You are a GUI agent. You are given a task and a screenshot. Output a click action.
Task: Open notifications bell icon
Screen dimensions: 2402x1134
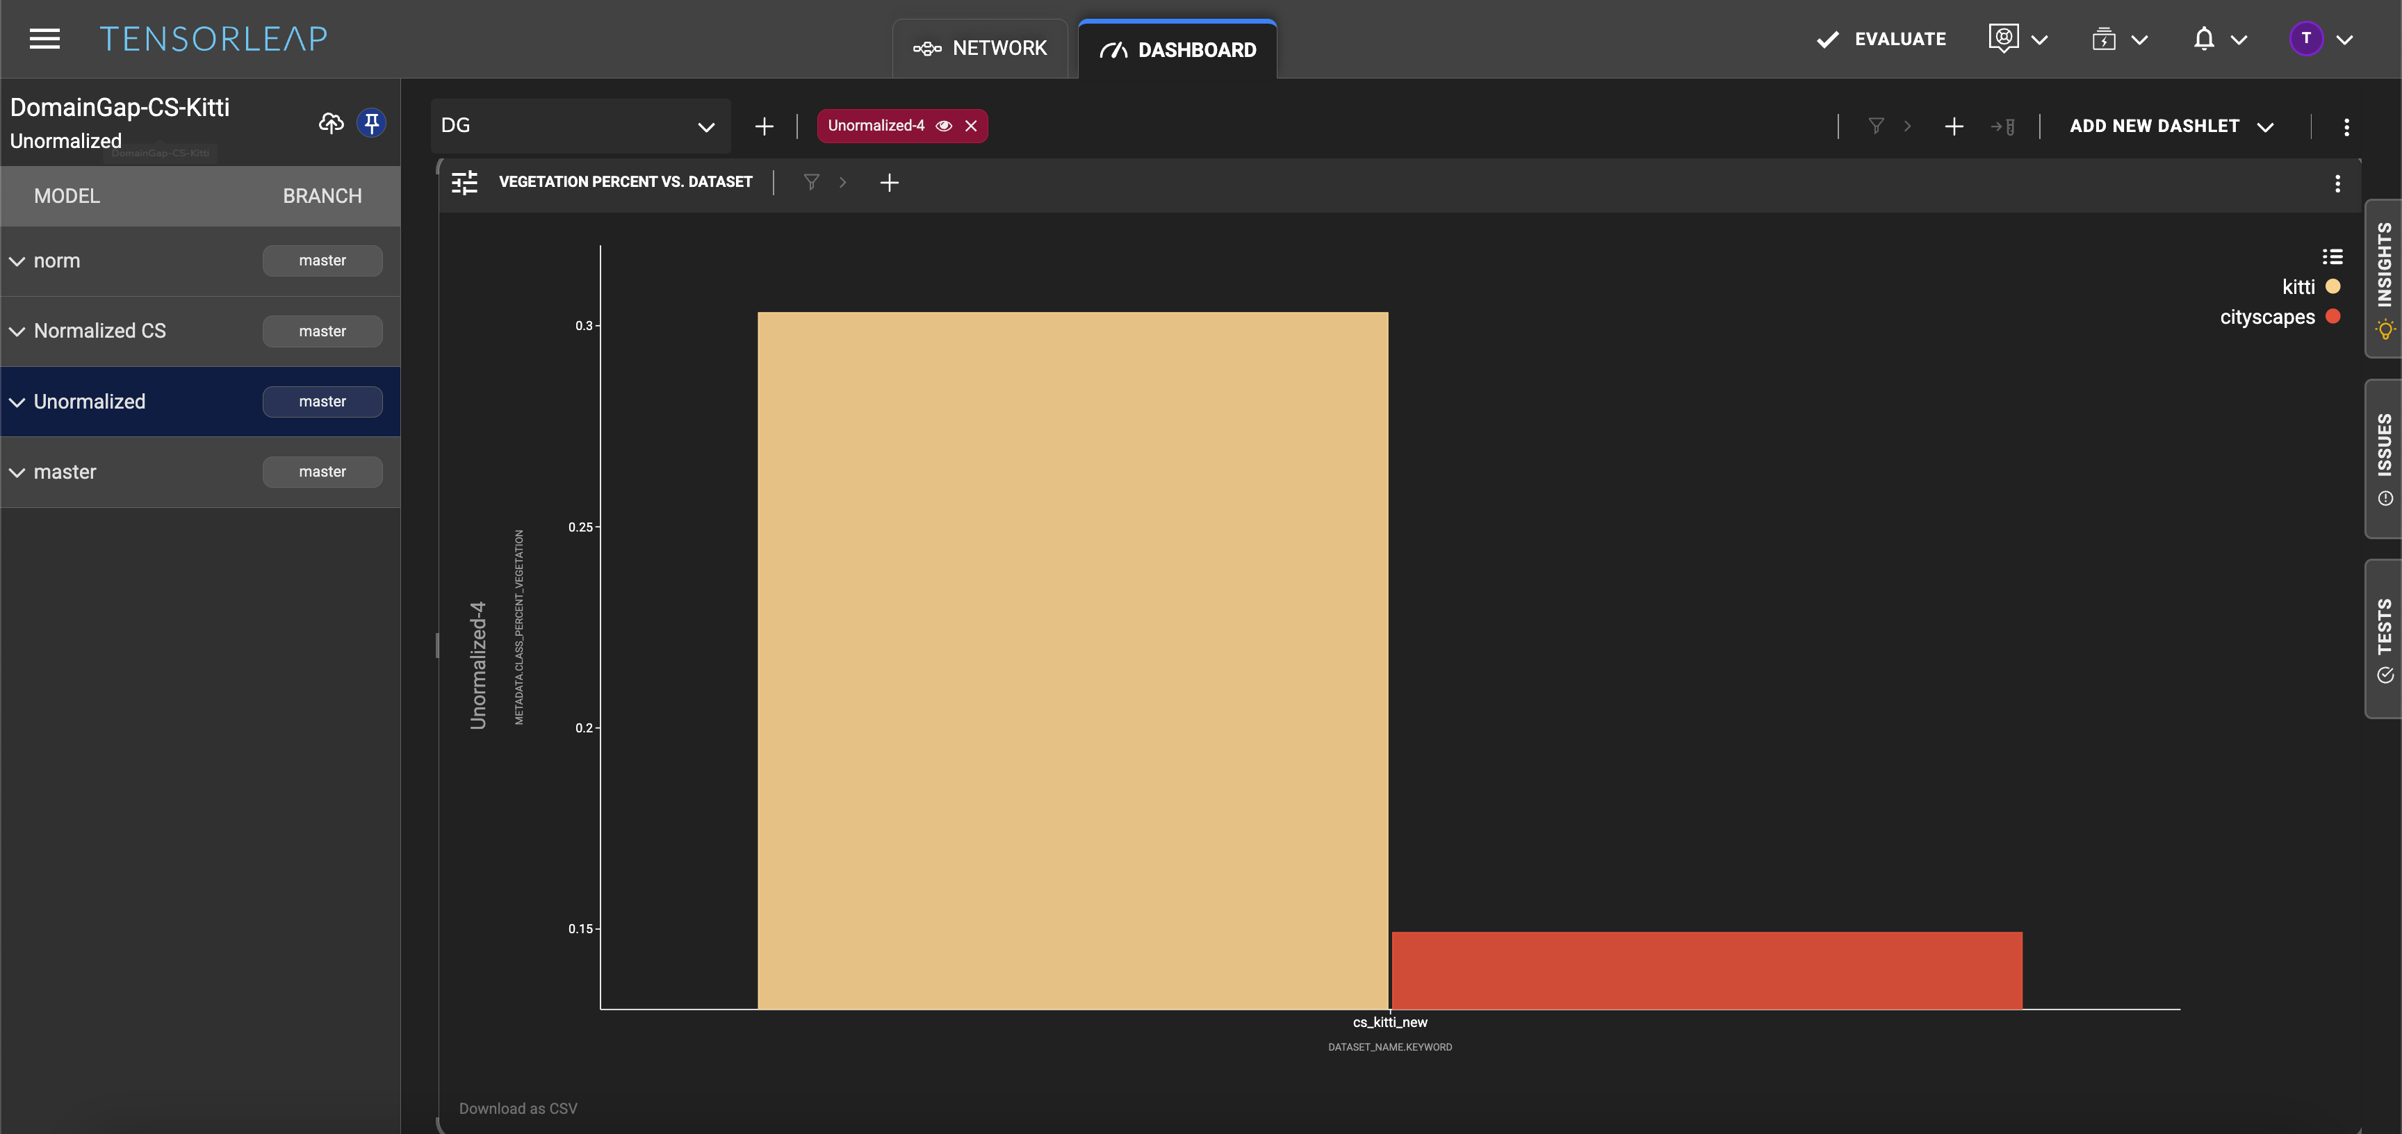(2203, 39)
